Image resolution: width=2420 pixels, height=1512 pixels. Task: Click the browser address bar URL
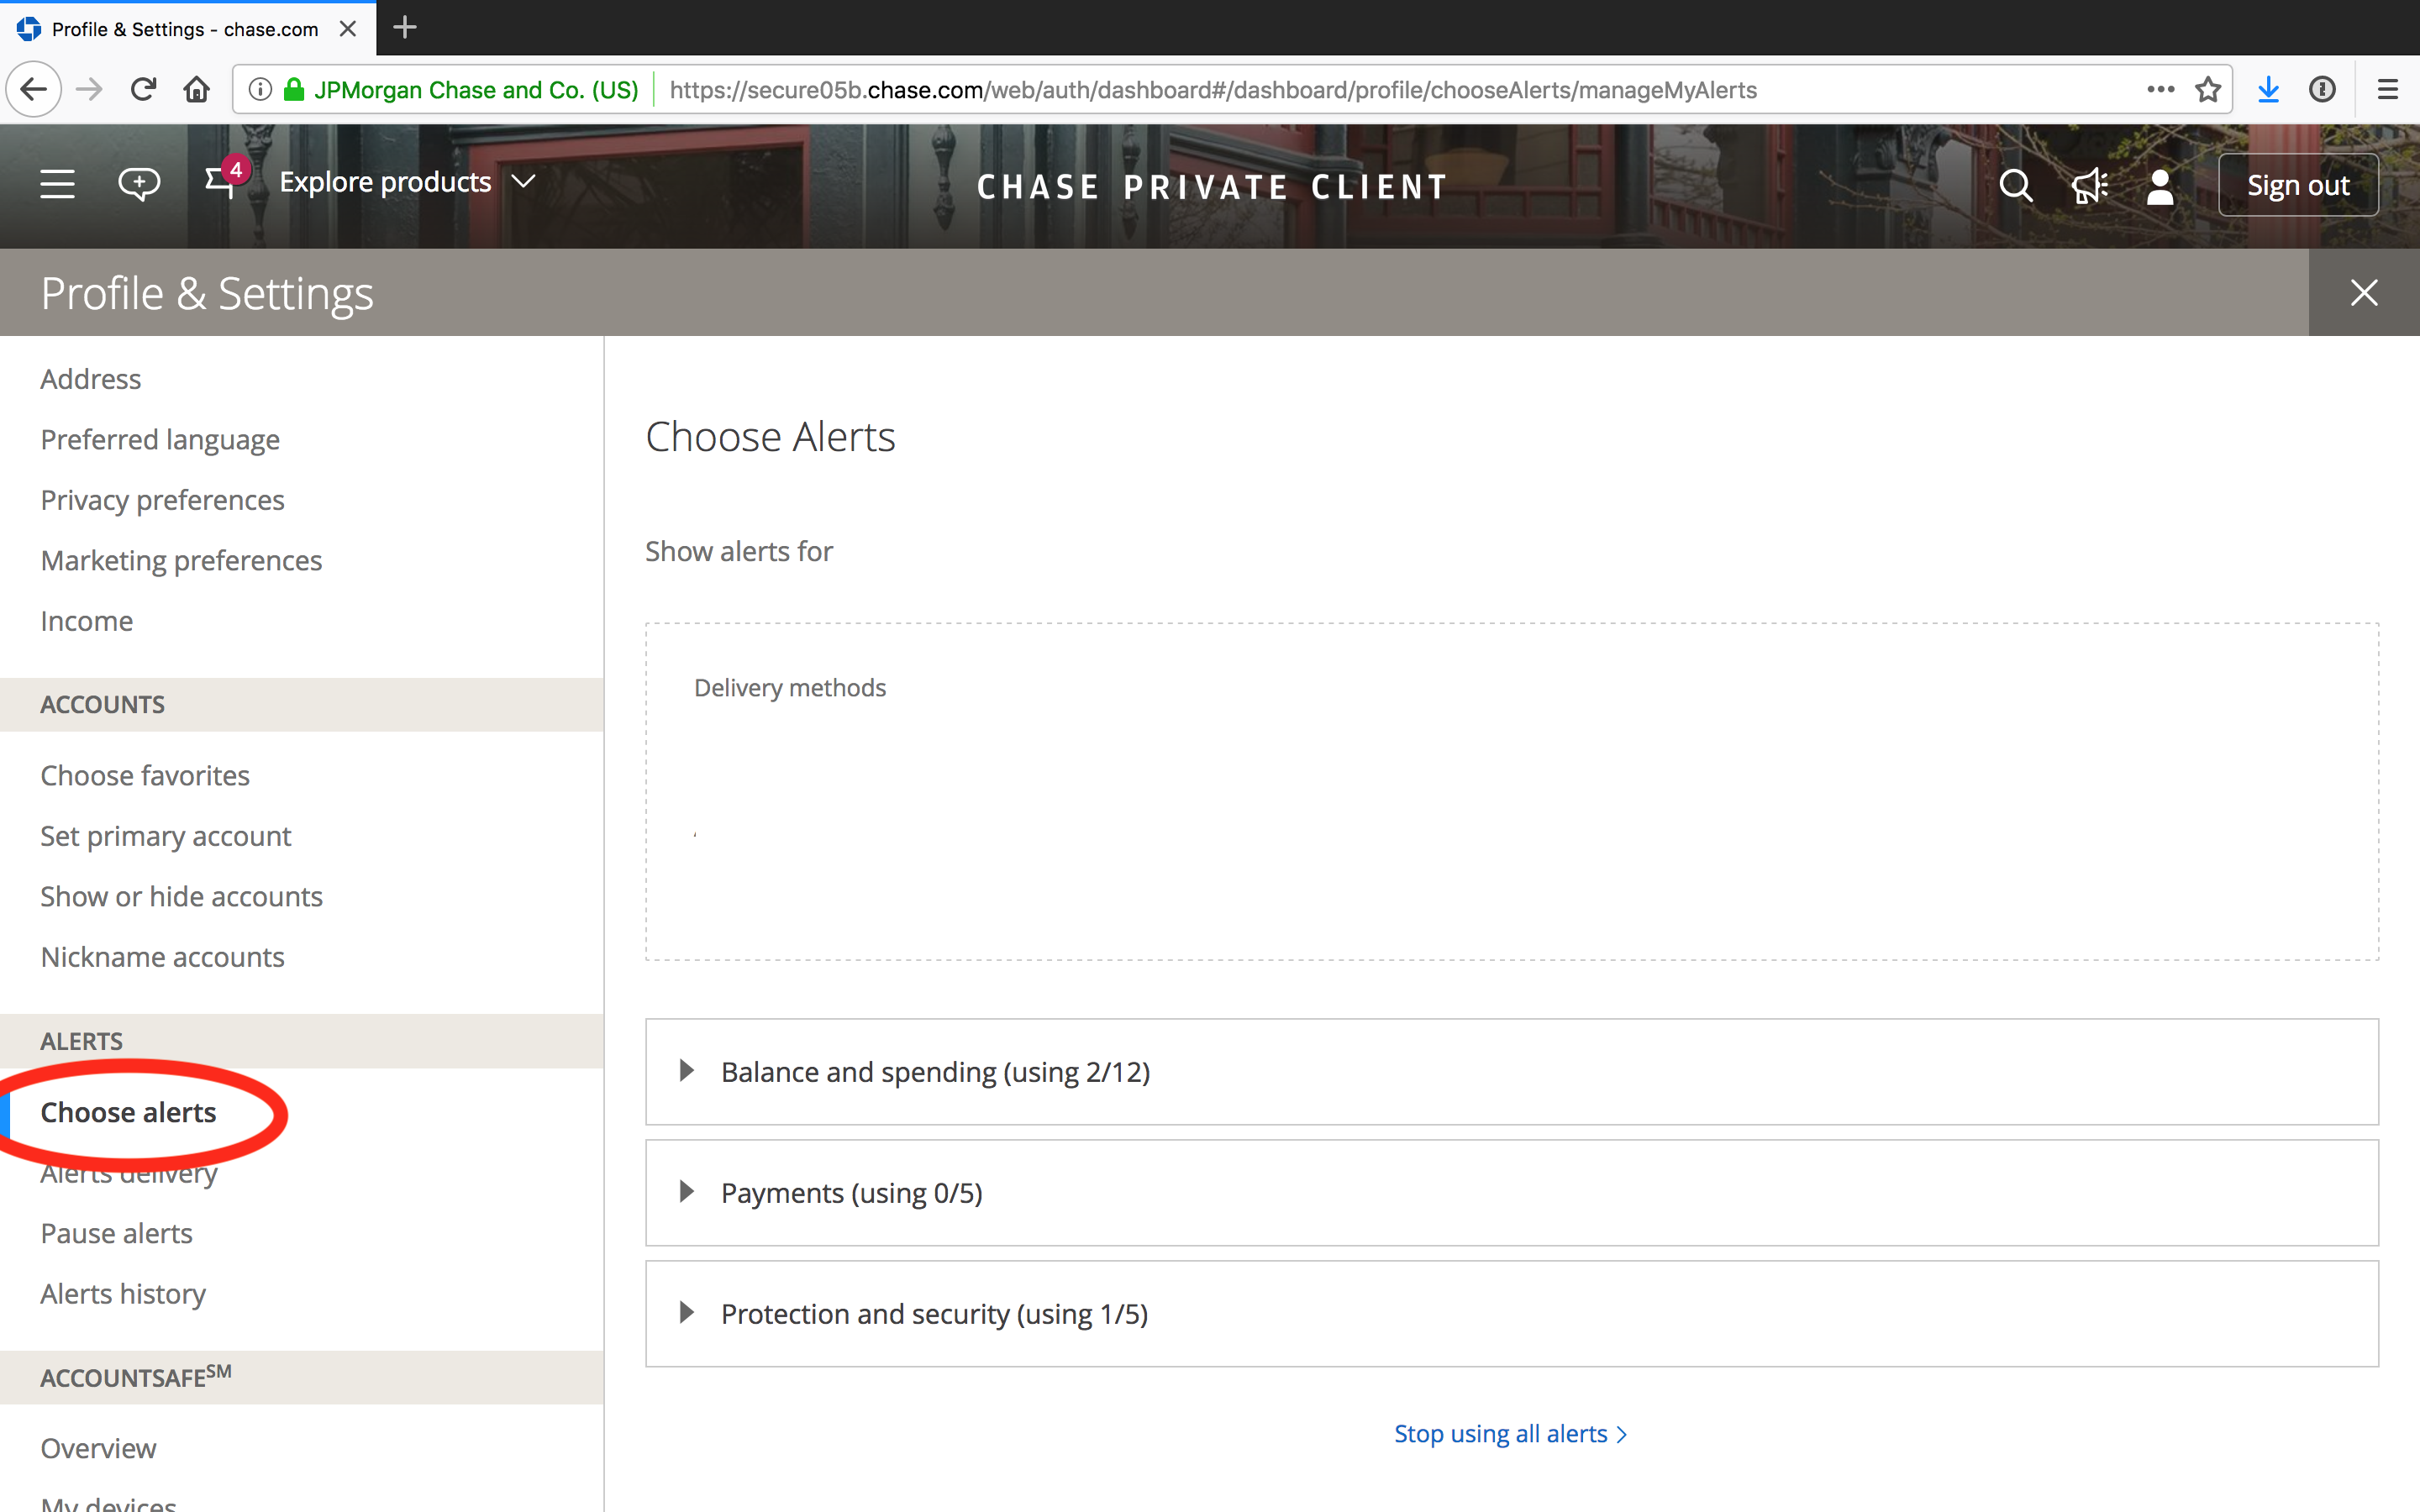pyautogui.click(x=1212, y=90)
